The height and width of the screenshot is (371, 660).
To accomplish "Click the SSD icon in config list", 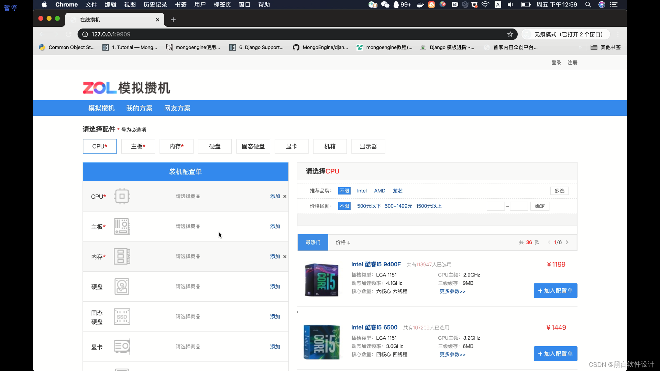I will click(x=122, y=317).
